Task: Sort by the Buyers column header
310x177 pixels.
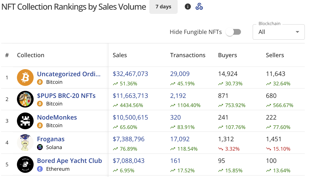Action: point(228,55)
